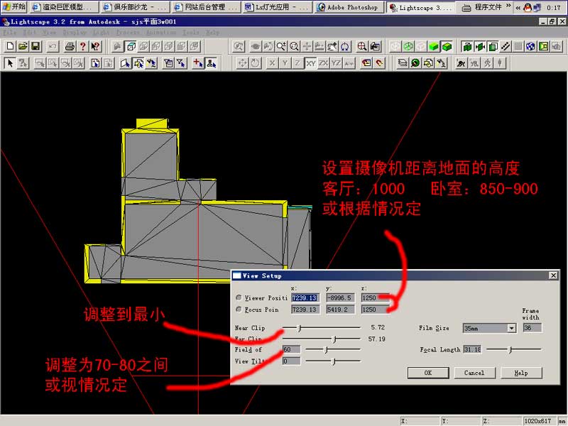Switch to 网站后台管理 taskbar window
This screenshot has width=568, height=426.
pos(206,7)
